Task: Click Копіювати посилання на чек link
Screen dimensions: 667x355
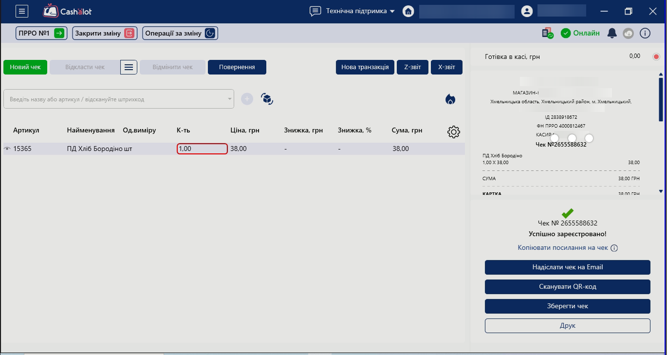Action: (x=563, y=248)
